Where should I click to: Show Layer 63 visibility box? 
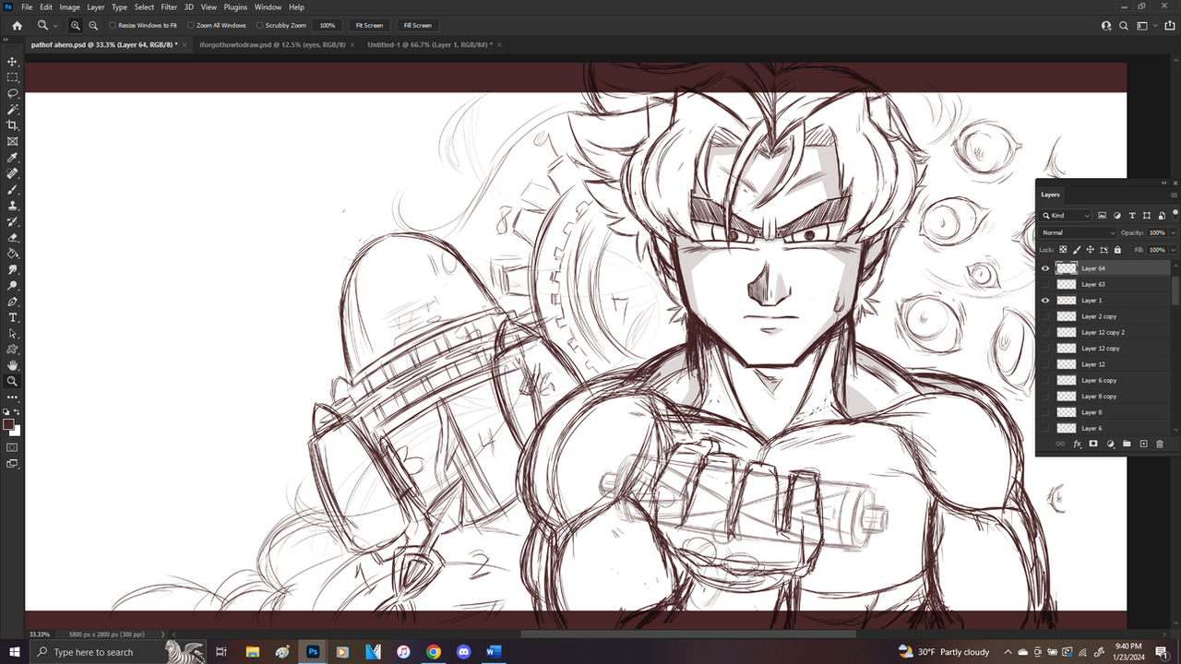point(1045,284)
